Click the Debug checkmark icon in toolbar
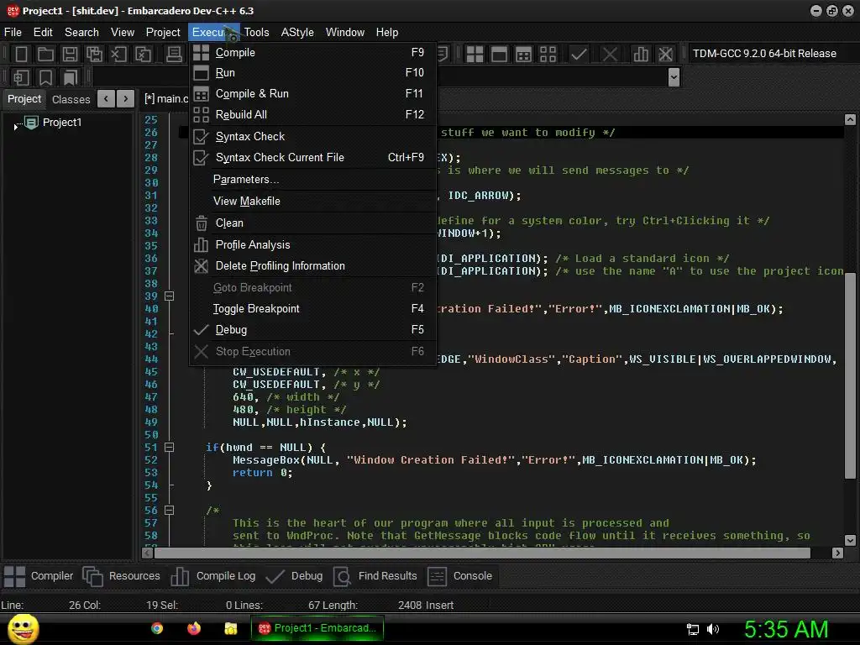 [579, 54]
